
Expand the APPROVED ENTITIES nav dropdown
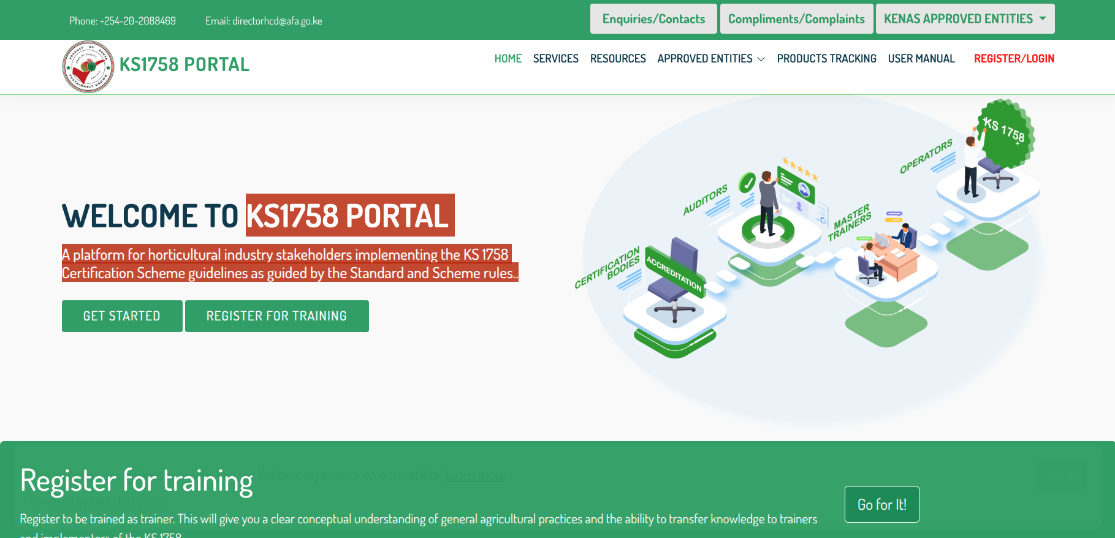pyautogui.click(x=711, y=59)
